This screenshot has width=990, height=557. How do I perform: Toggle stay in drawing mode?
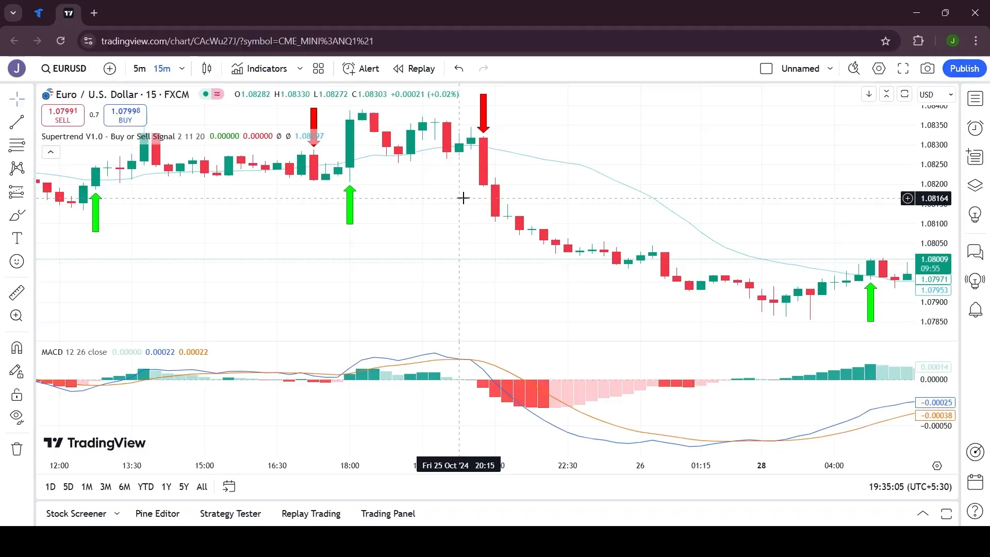17,371
